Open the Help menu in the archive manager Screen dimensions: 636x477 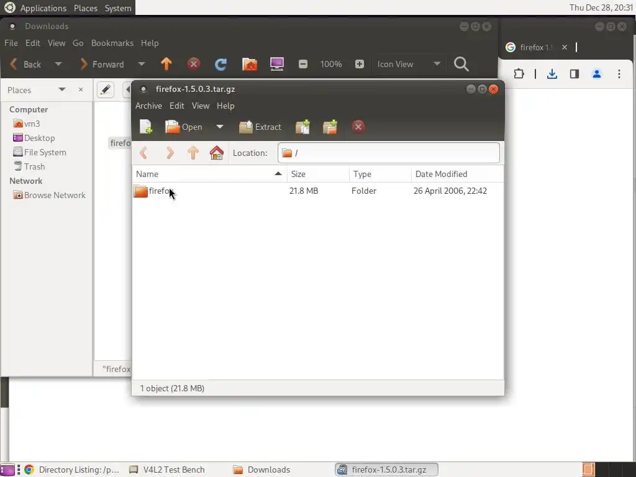pyautogui.click(x=225, y=106)
